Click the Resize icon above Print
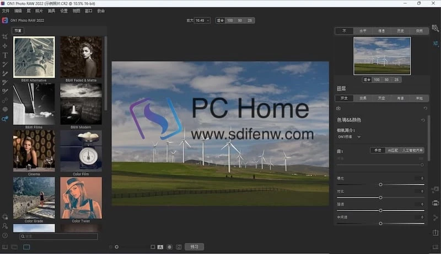441x254 pixels. coord(435,190)
